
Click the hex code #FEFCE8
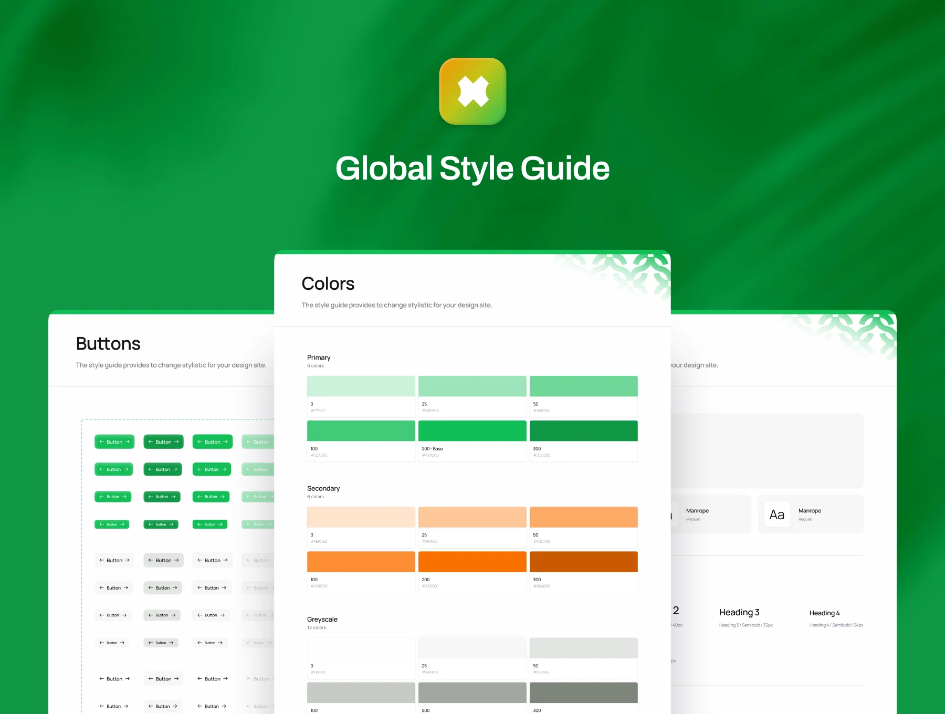pos(319,541)
